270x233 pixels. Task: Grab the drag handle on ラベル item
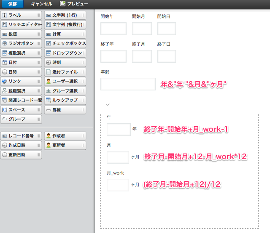pos(38,15)
